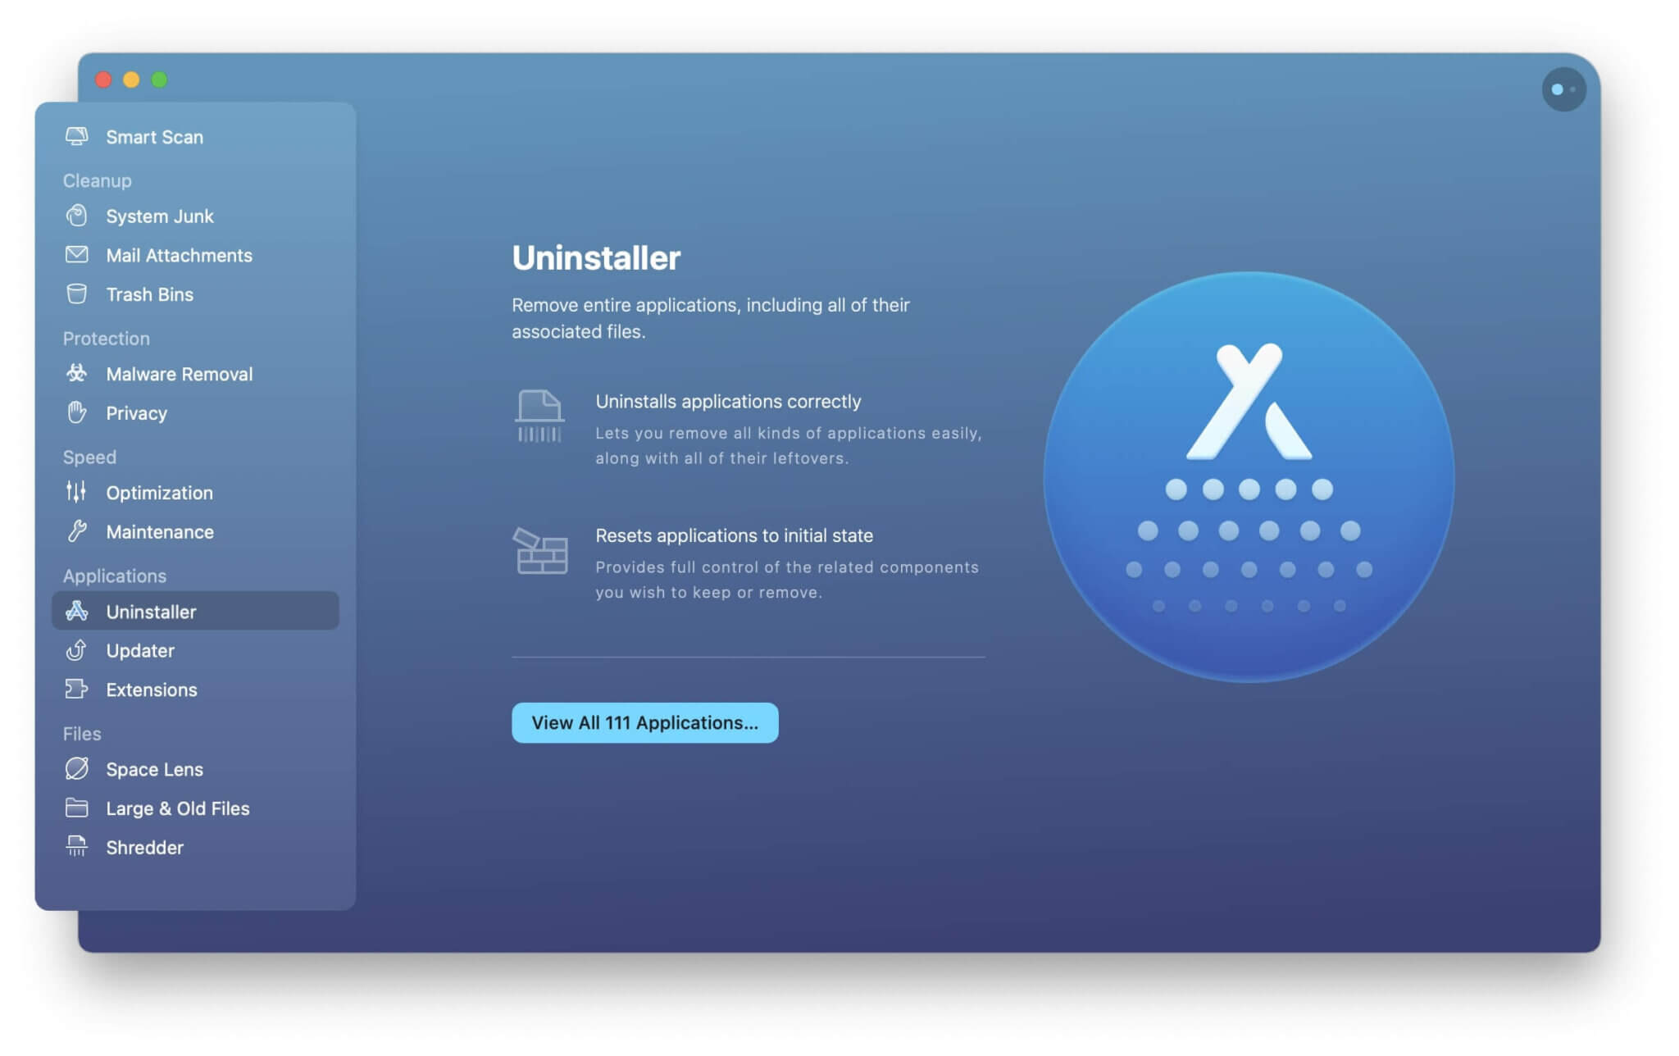1679x1056 pixels.
Task: Expand the Protection section group
Action: pos(106,339)
